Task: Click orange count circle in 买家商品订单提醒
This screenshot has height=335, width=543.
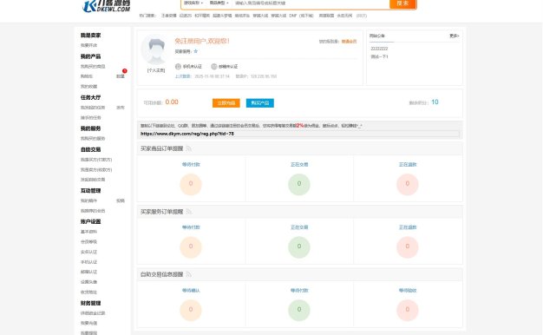Action: coord(191,184)
